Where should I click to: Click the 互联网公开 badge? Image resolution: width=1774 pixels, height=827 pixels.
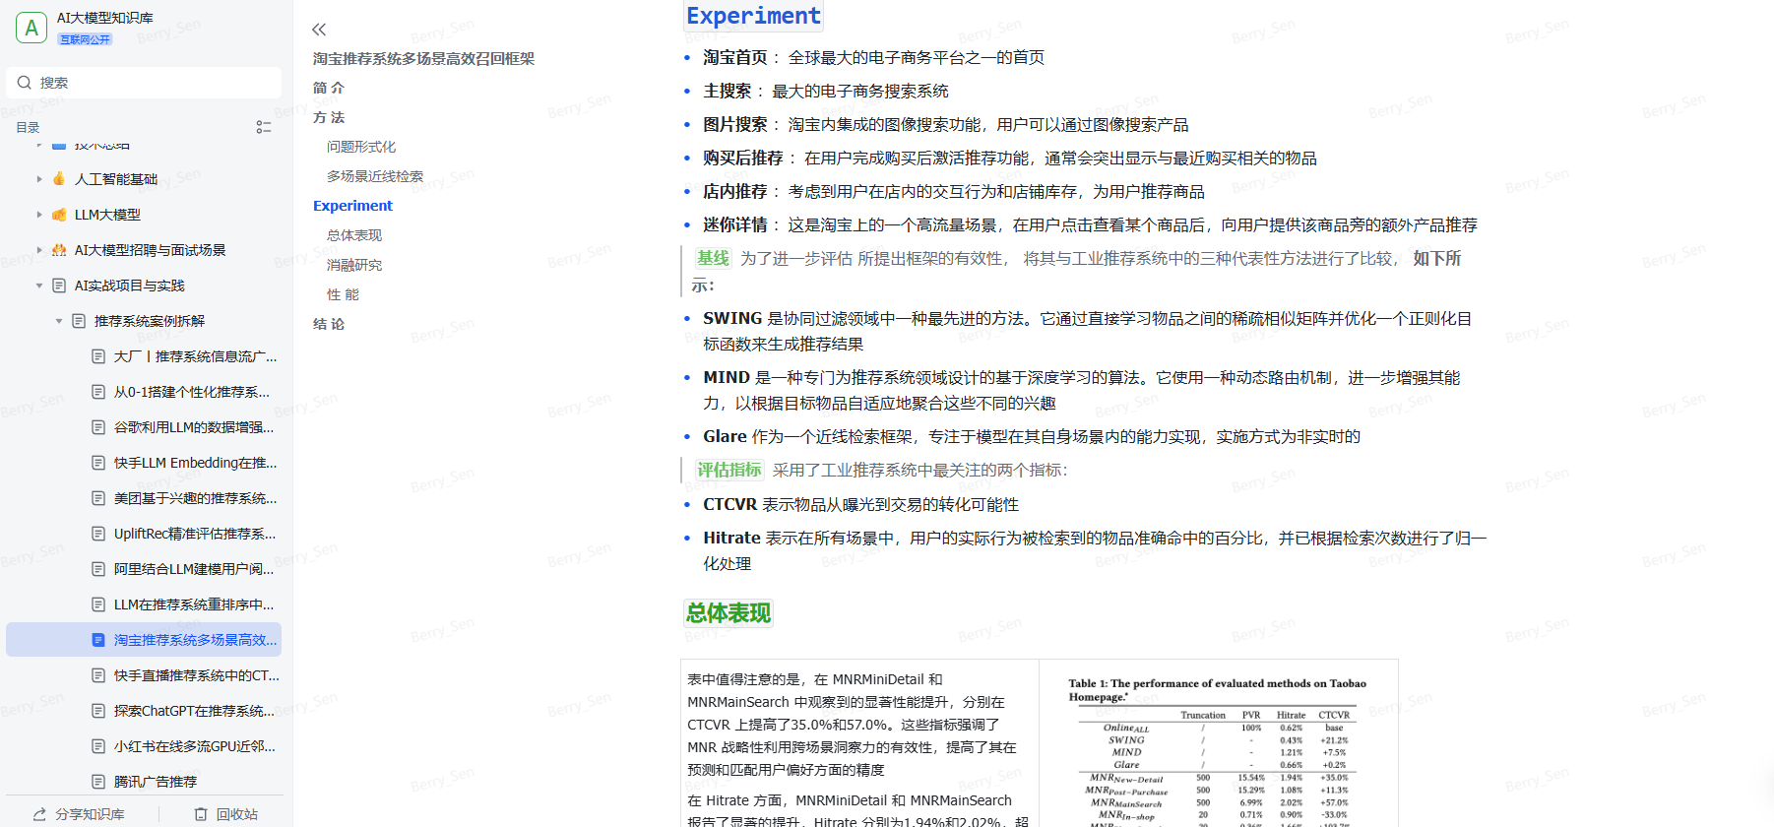pyautogui.click(x=86, y=39)
